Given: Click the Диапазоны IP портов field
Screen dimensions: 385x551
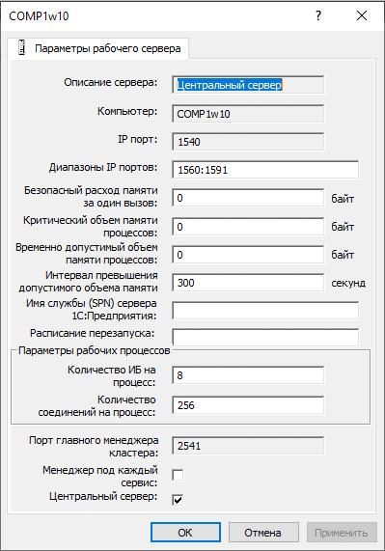Looking at the screenshot, I should [x=265, y=170].
